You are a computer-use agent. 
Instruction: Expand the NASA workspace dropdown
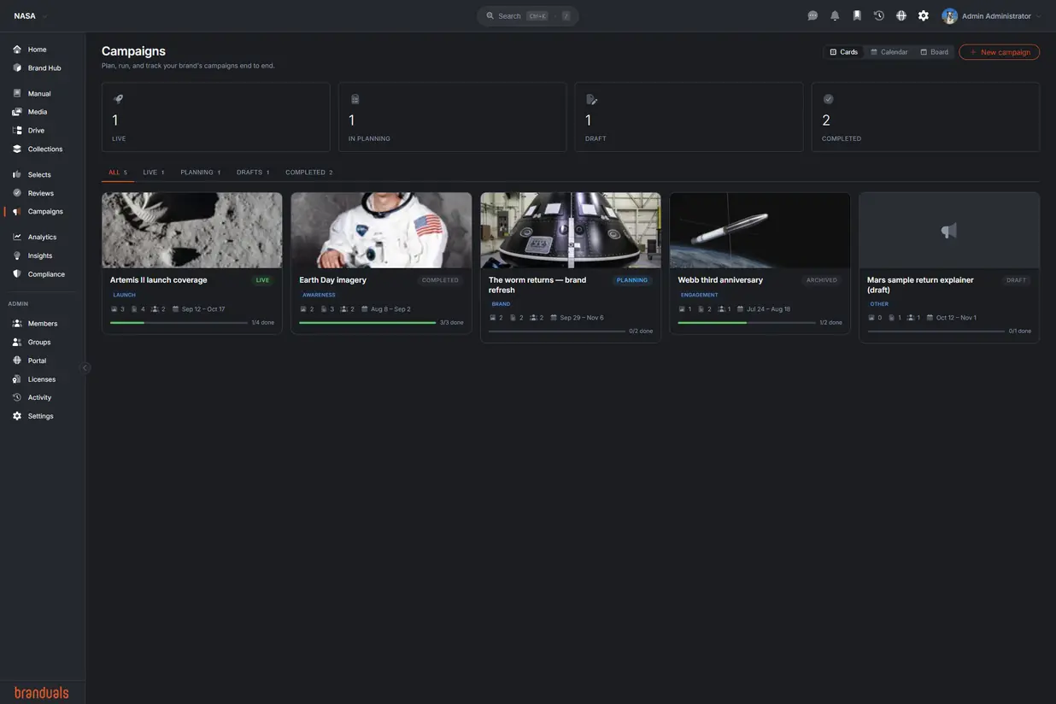[31, 15]
